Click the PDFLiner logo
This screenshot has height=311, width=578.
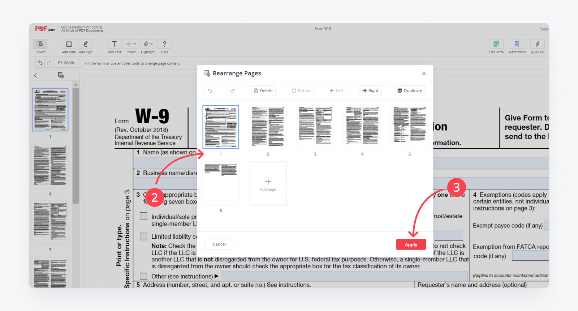click(45, 29)
